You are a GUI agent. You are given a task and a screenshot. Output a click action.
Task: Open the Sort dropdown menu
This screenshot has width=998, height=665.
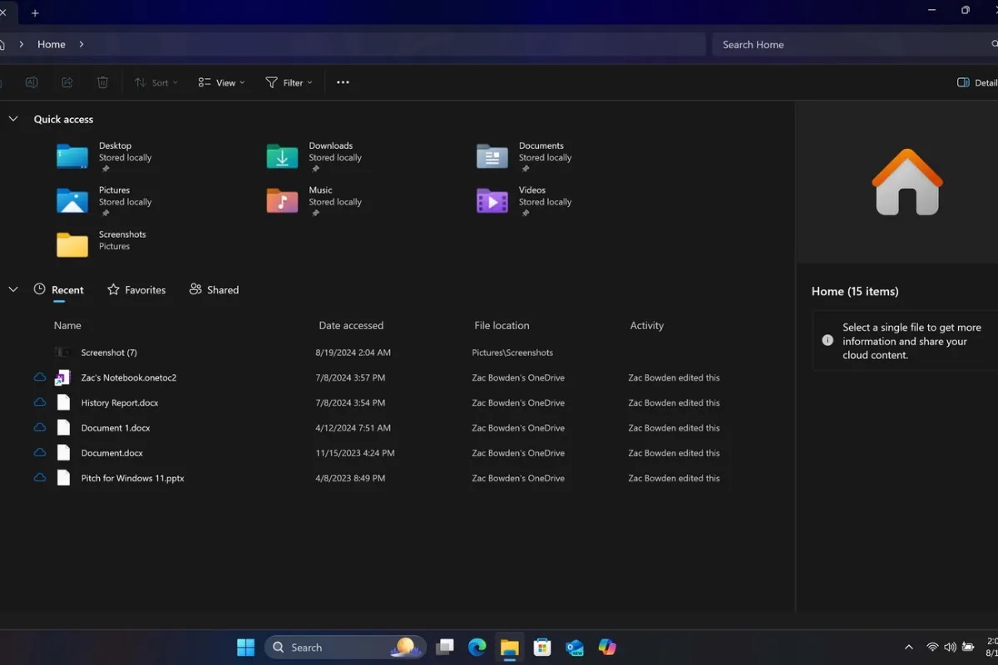point(156,82)
